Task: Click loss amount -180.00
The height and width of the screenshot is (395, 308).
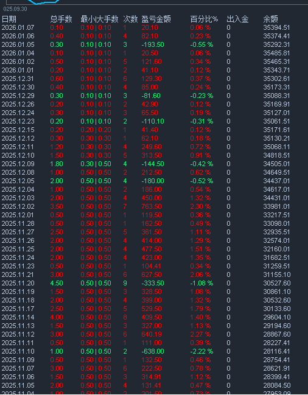Action: point(153,181)
